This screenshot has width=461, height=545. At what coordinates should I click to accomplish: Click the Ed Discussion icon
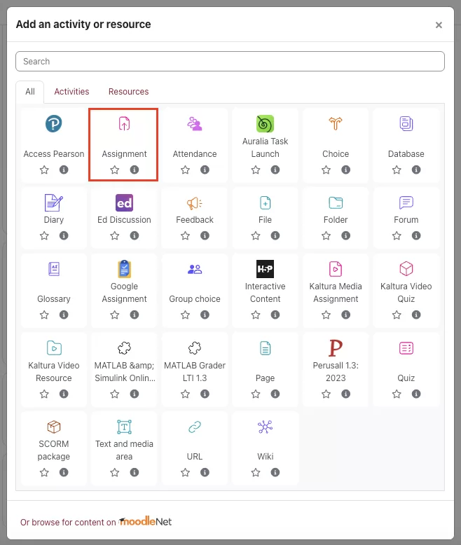pyautogui.click(x=124, y=203)
